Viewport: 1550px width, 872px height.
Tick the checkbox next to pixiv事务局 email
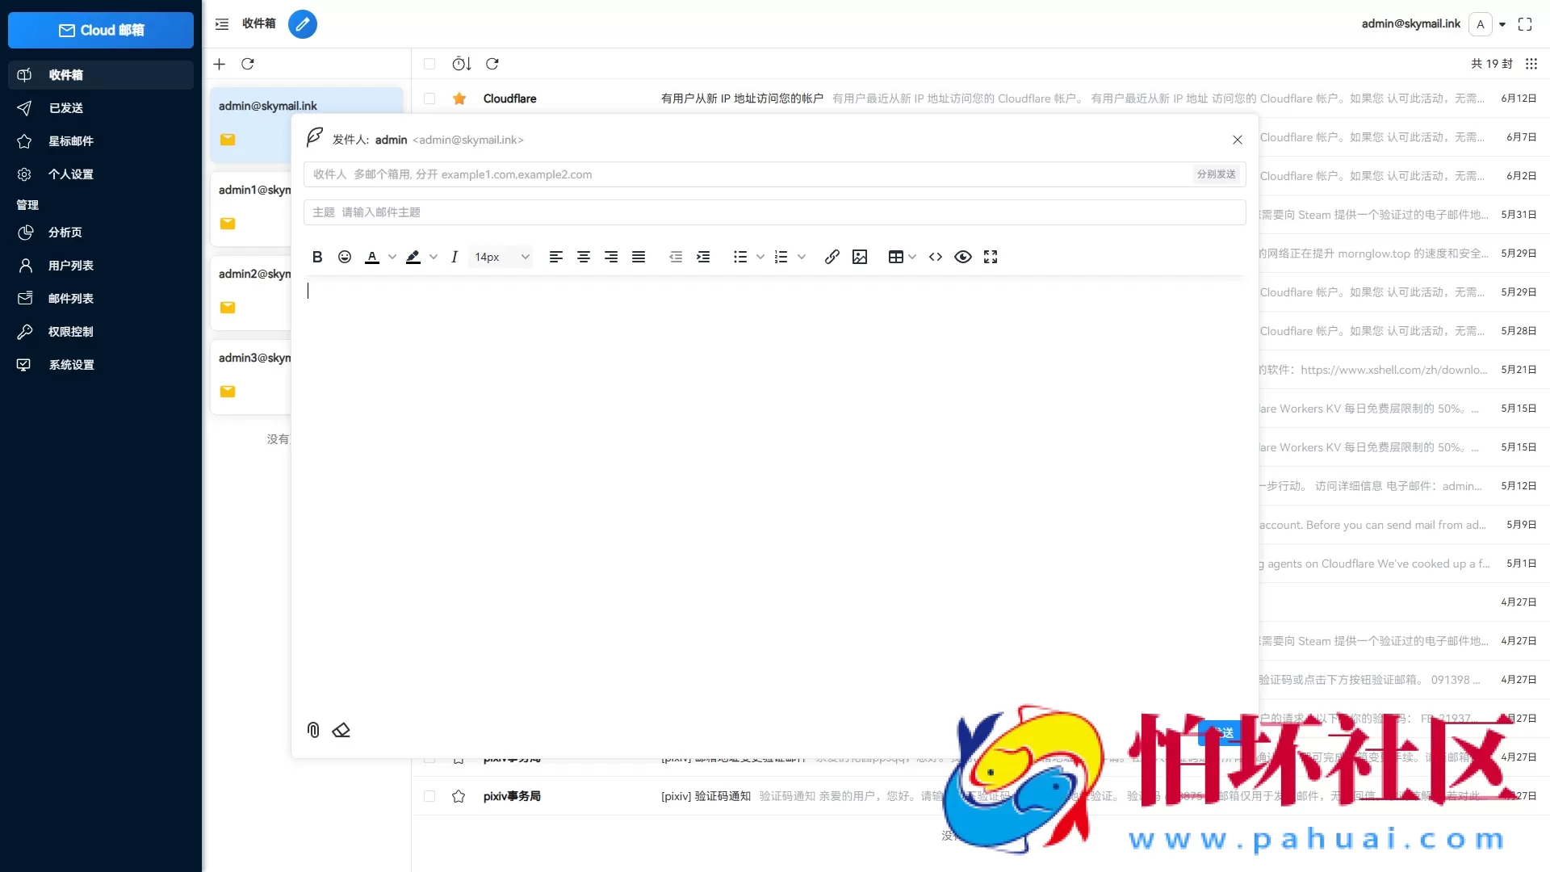pyautogui.click(x=429, y=796)
